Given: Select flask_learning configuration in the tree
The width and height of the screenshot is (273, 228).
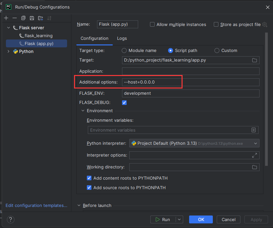Looking at the screenshot, I should (x=38, y=36).
